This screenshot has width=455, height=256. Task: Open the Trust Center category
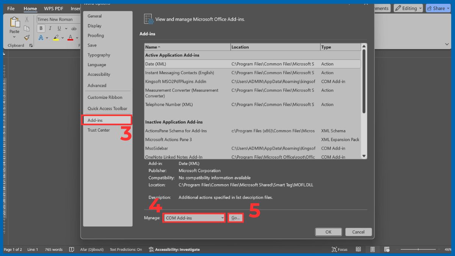pos(99,130)
